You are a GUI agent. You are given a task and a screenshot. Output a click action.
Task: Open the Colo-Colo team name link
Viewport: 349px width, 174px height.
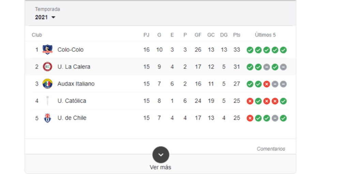tap(70, 50)
